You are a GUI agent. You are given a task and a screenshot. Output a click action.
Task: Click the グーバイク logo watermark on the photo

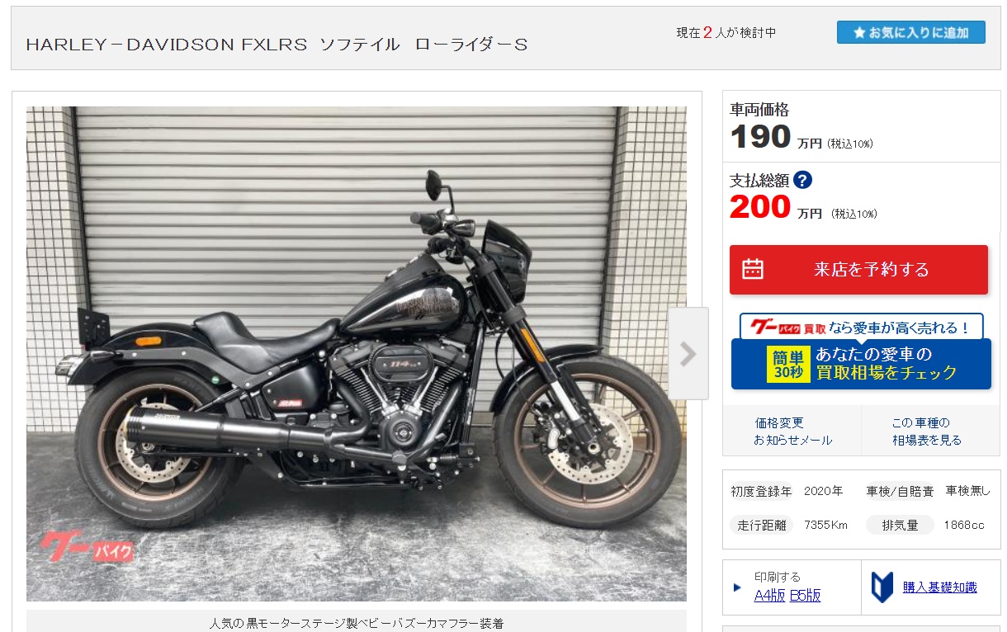coord(87,547)
